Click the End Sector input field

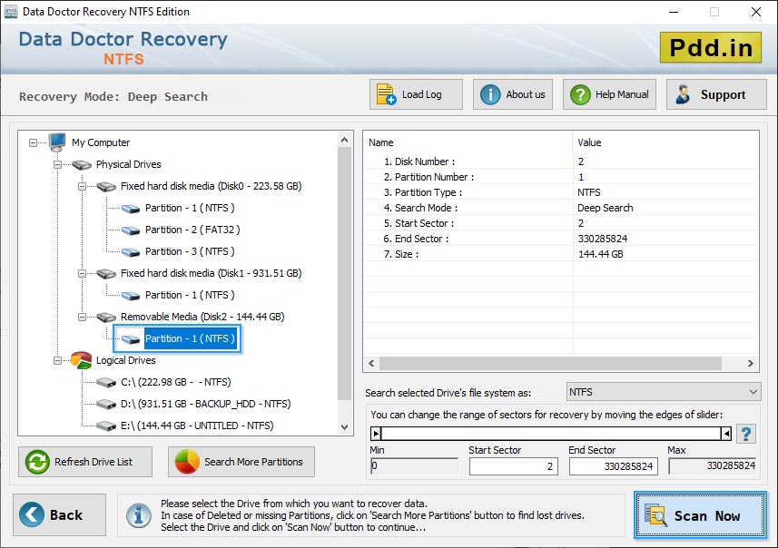point(614,466)
